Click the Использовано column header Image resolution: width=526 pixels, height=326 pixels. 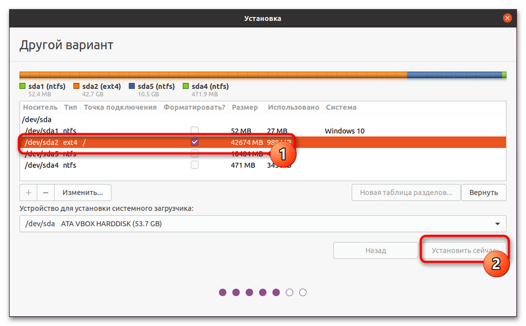[x=293, y=107]
